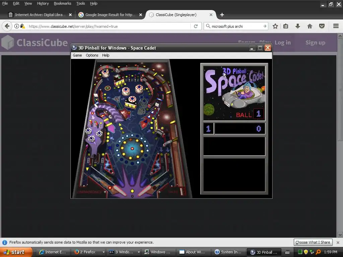Click the search box containing 'microsoft plus archi'

(236, 26)
